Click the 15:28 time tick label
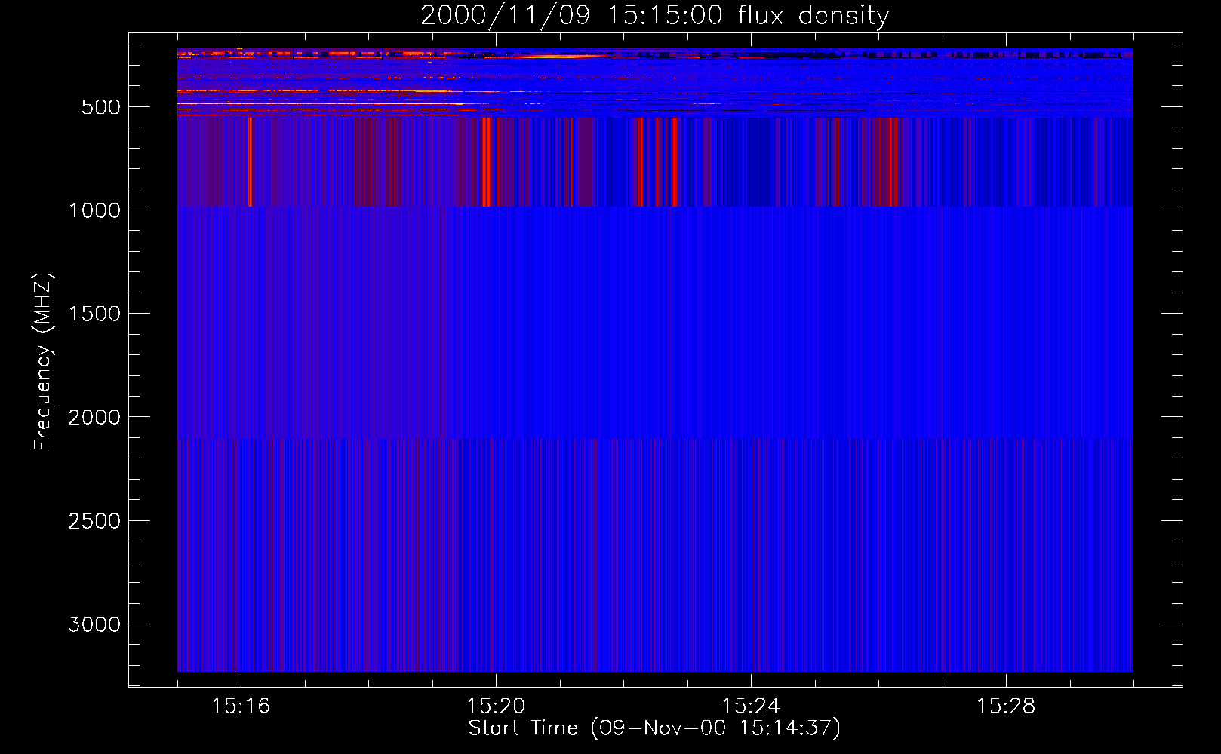Viewport: 1221px width, 754px height. (1006, 706)
